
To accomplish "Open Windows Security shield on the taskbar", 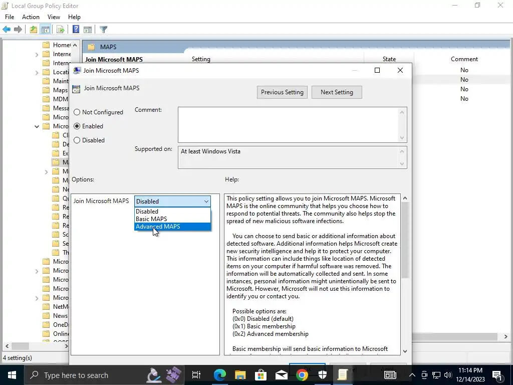I will tap(322, 375).
